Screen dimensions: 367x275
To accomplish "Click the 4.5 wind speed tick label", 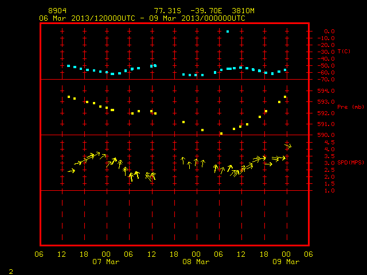I will [x=329, y=143].
